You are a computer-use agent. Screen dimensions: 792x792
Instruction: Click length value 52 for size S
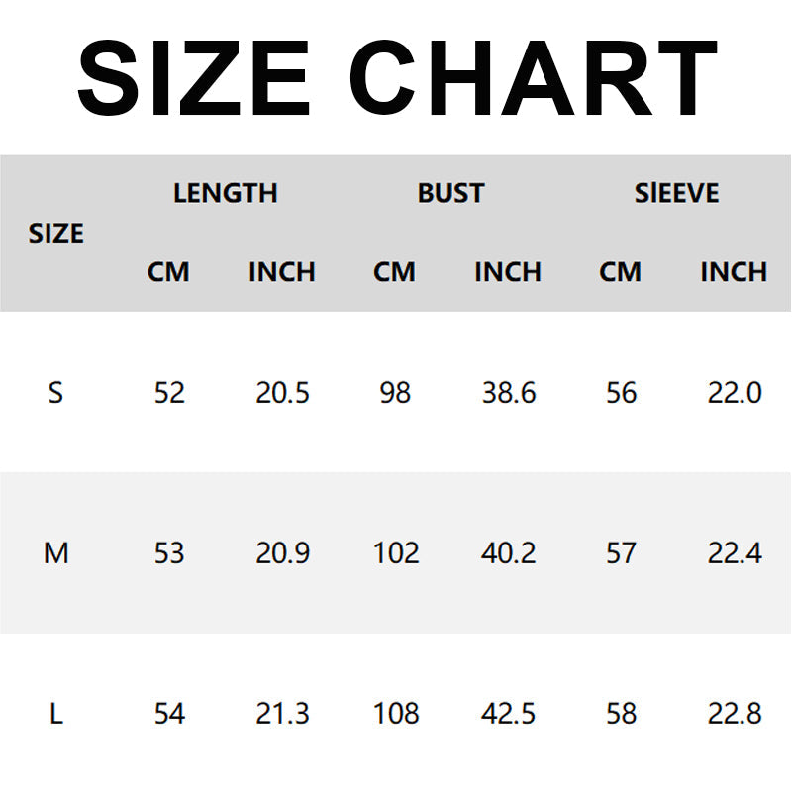(x=169, y=392)
